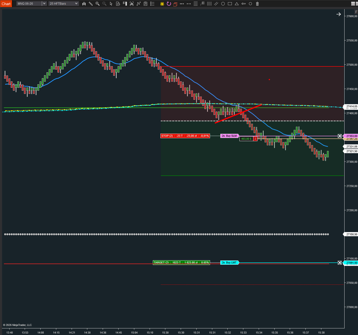Viewport: 358px width, 335px height.
Task: Click the red STOP (2) order label
Action: pos(185,136)
